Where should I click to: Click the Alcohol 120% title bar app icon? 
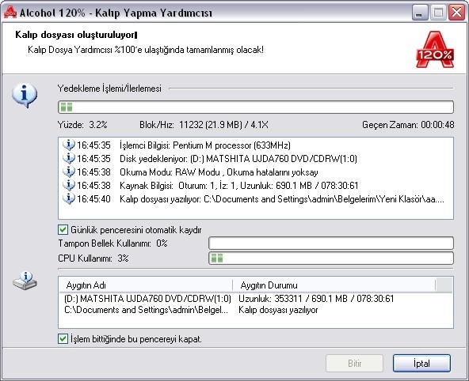(x=10, y=12)
